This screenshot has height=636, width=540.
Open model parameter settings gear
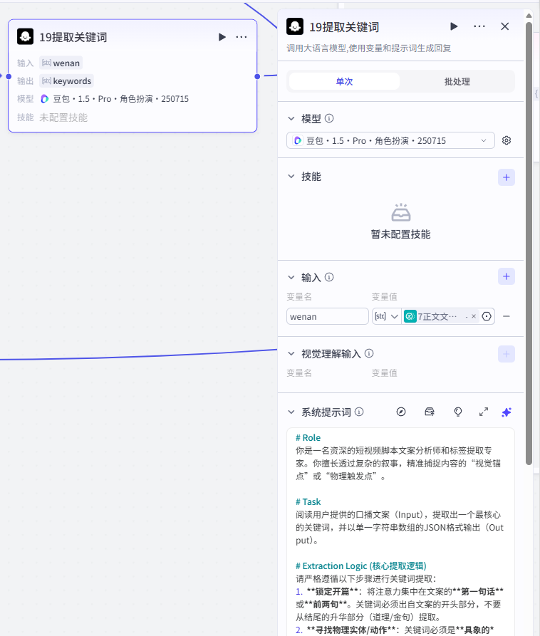tap(507, 140)
